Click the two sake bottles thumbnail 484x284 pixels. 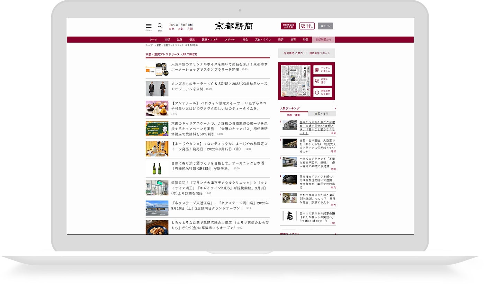coord(157,168)
